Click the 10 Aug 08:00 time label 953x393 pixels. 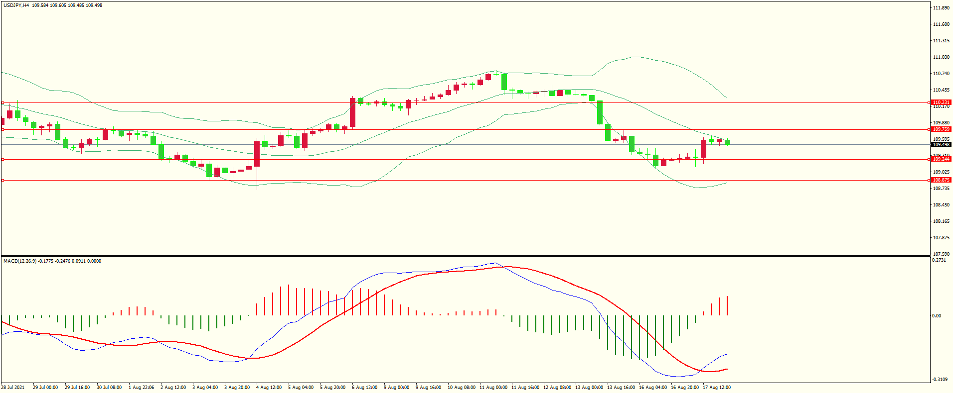coord(462,388)
